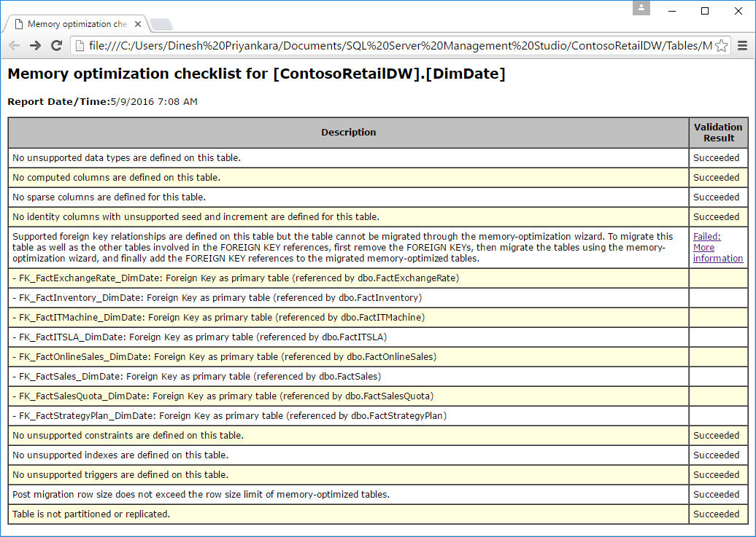
Task: Click the Validation Result column header
Action: click(718, 132)
